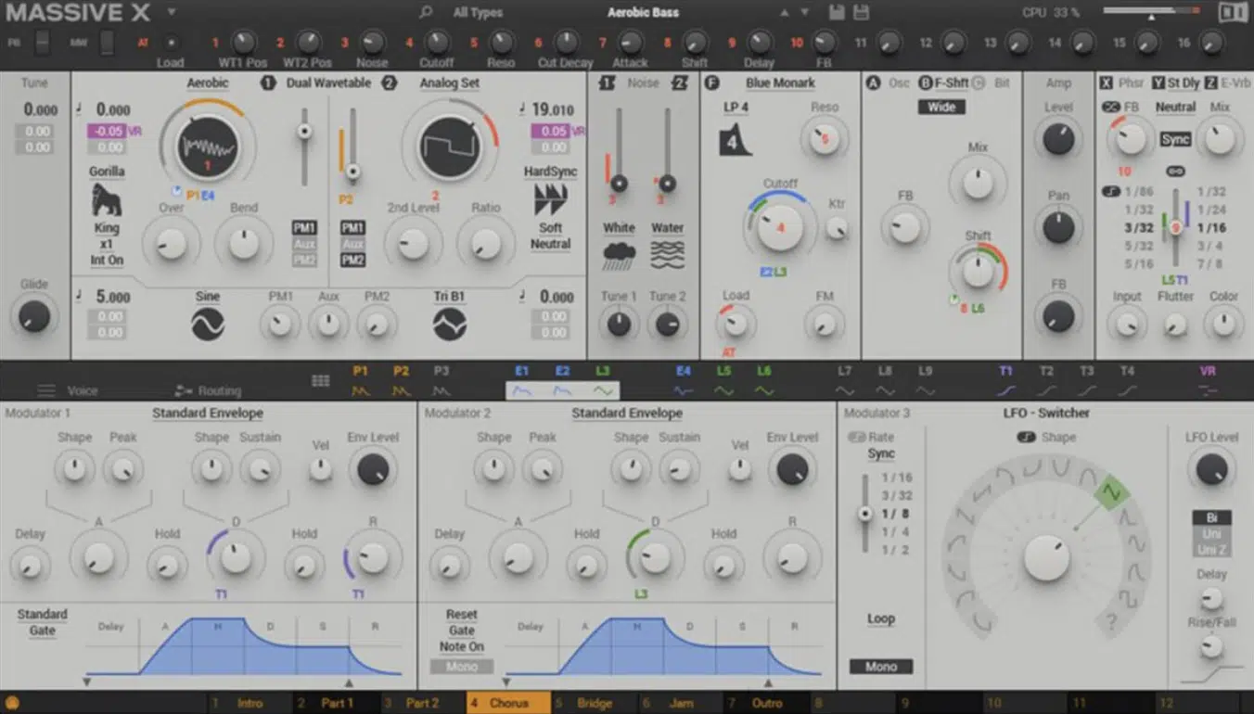Click the Sine modulation oscillator icon

click(207, 324)
